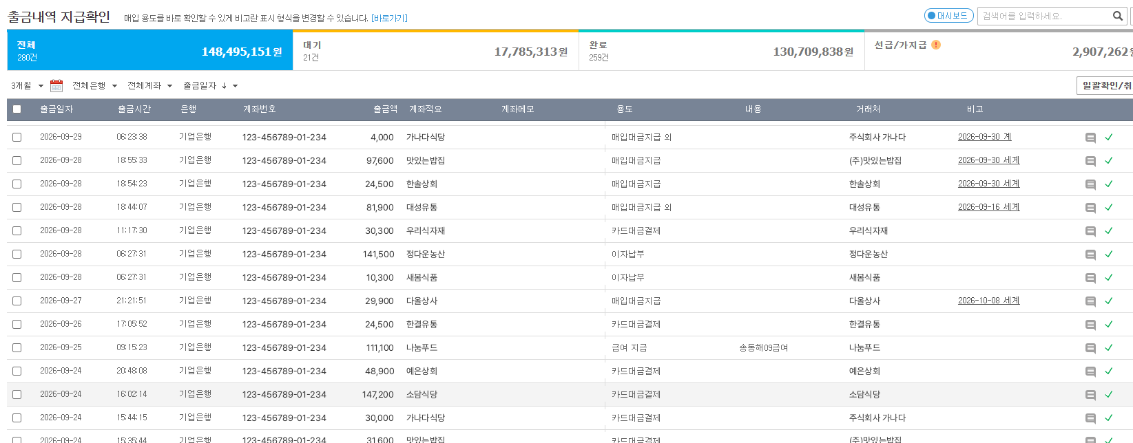Open memo icon for the 소담식당 row

1090,395
